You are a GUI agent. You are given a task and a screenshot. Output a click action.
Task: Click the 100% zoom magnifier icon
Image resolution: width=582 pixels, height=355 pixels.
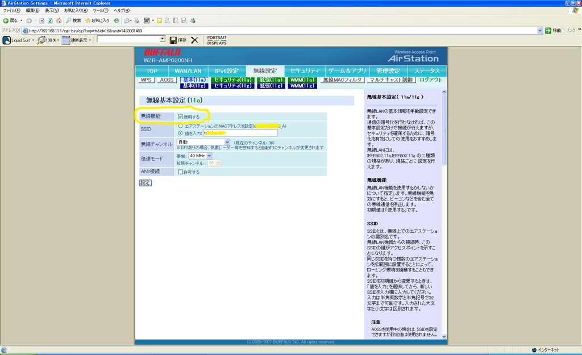click(41, 40)
